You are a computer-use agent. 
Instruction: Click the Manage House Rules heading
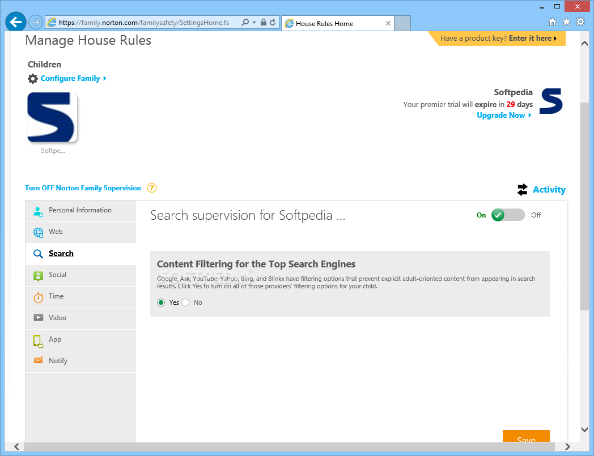[88, 41]
